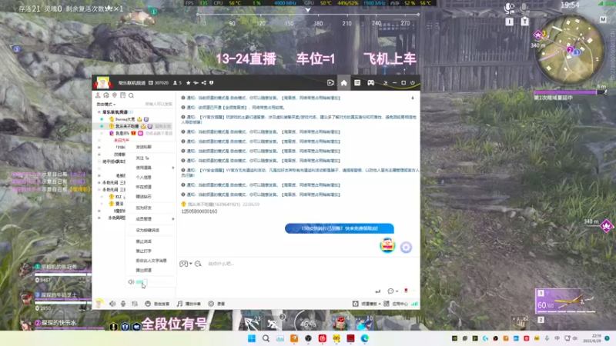This screenshot has height=346, width=616.
Task: Select the highlighted user row with crown
Action: click(134, 126)
